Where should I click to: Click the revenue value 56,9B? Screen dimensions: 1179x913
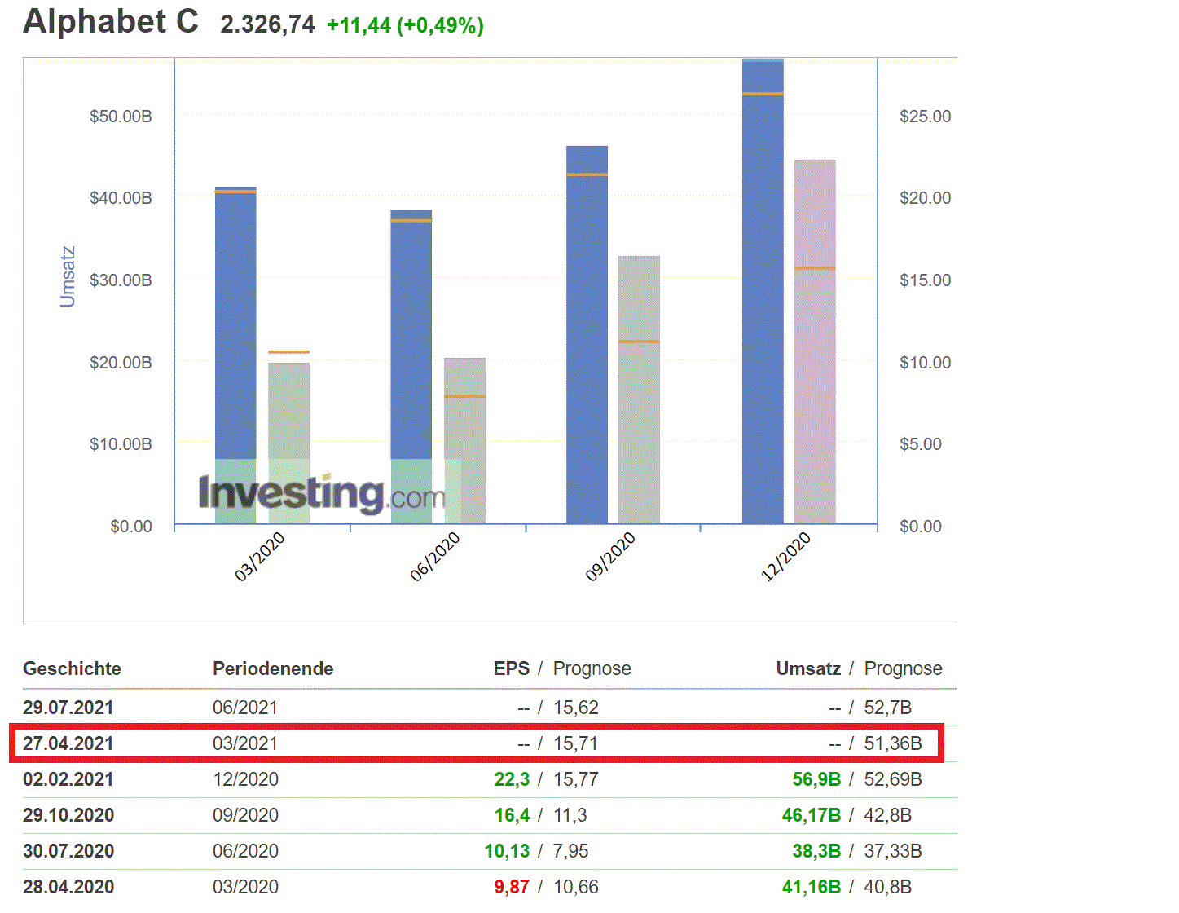(816, 779)
